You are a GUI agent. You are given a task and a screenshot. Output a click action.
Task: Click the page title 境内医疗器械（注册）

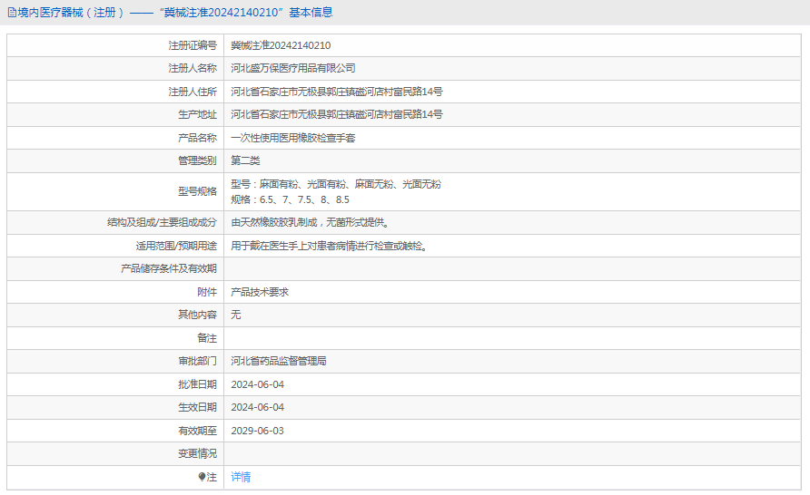point(72,13)
